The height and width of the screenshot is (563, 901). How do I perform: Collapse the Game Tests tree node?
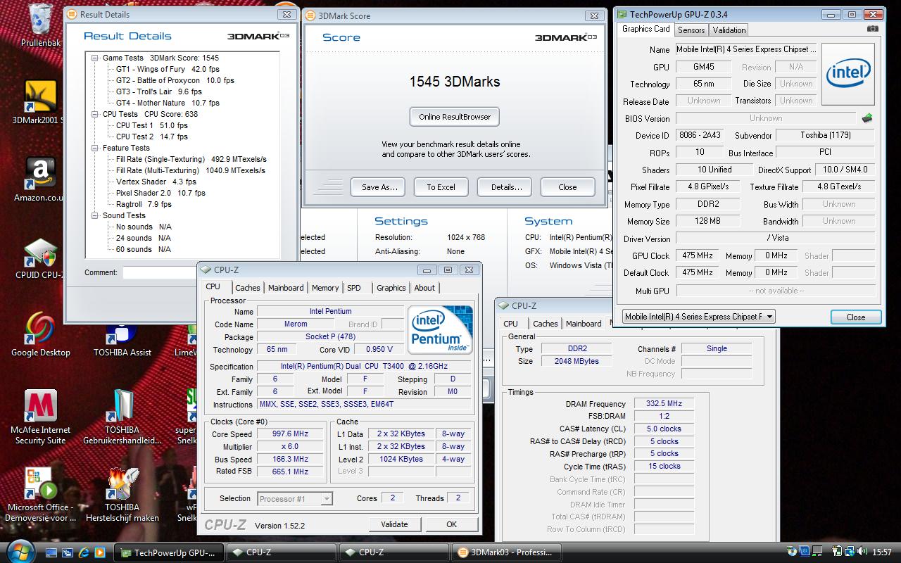[95, 58]
